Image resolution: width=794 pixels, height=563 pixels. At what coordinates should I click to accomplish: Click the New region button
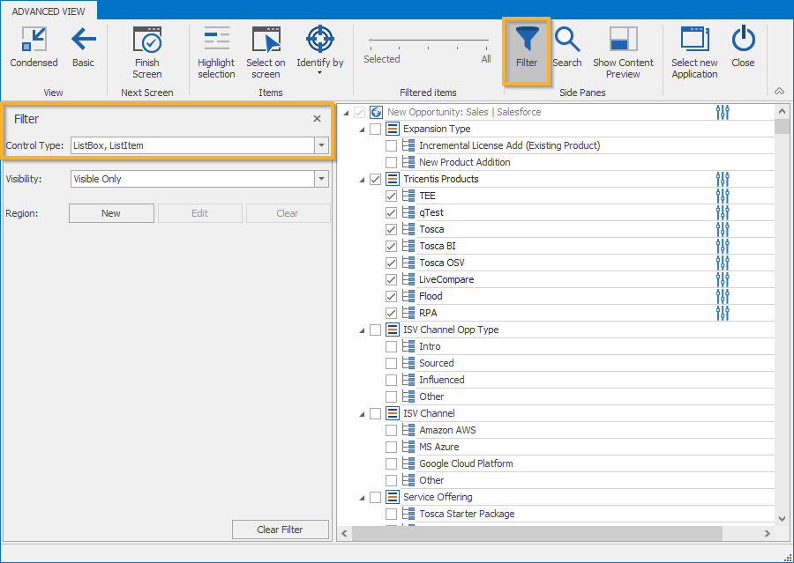(111, 213)
